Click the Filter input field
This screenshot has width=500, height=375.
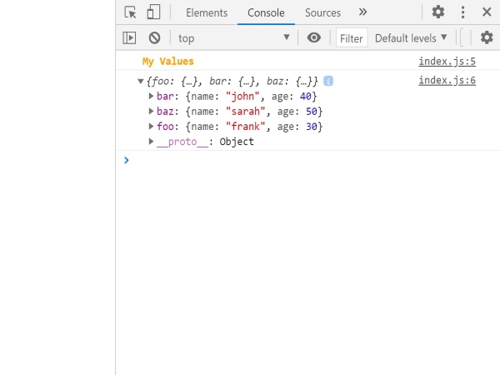tap(352, 38)
